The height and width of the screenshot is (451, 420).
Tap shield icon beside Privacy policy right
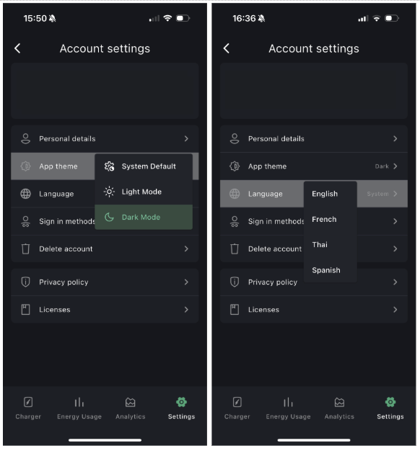click(235, 282)
